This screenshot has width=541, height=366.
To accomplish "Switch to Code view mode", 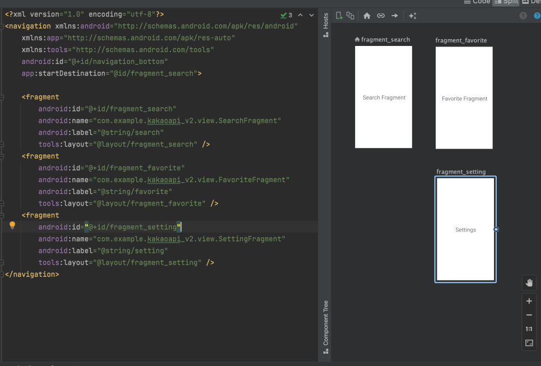I will click(x=478, y=2).
